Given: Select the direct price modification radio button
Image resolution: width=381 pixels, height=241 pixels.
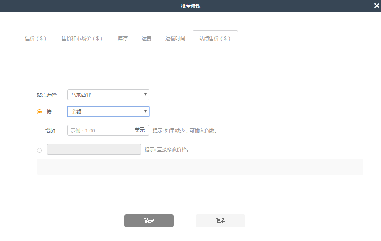Looking at the screenshot, I should [x=39, y=150].
